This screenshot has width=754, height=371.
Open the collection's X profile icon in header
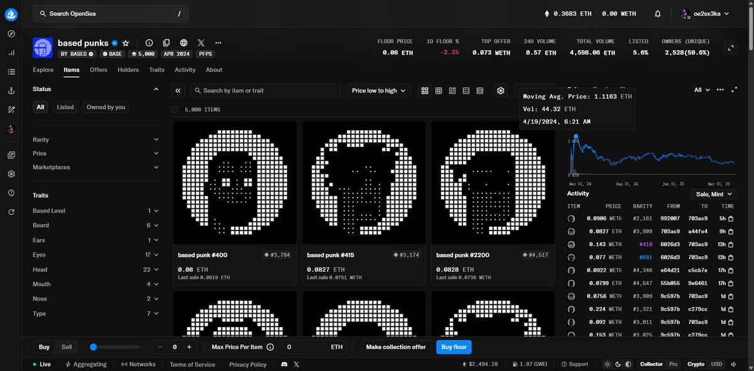[201, 43]
